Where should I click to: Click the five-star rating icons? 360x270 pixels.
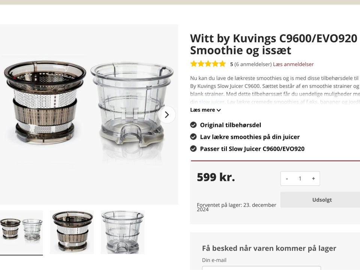point(208,64)
